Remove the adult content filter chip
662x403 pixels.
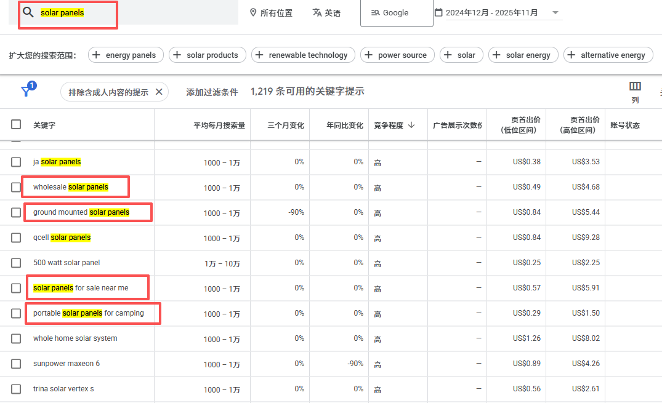pos(159,92)
